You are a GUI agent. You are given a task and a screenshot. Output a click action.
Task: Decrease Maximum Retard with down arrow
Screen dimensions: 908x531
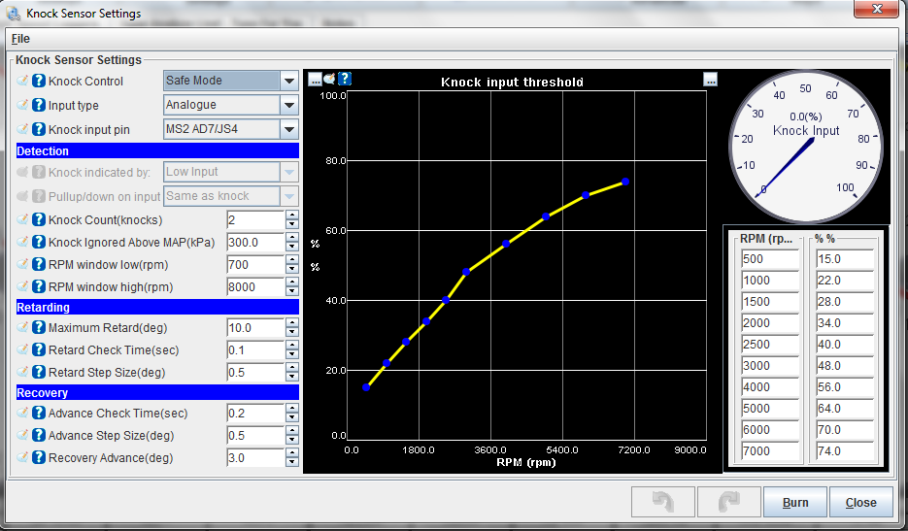coord(291,333)
